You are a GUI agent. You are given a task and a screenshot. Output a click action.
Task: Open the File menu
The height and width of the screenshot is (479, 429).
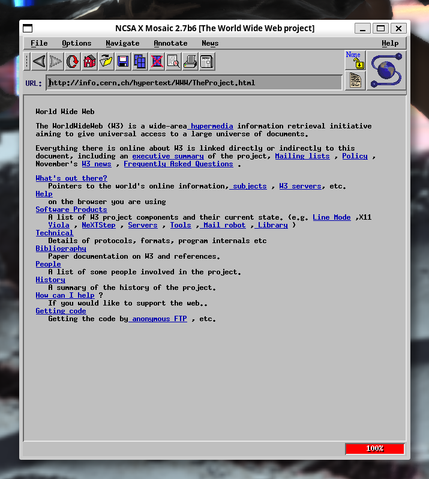39,43
